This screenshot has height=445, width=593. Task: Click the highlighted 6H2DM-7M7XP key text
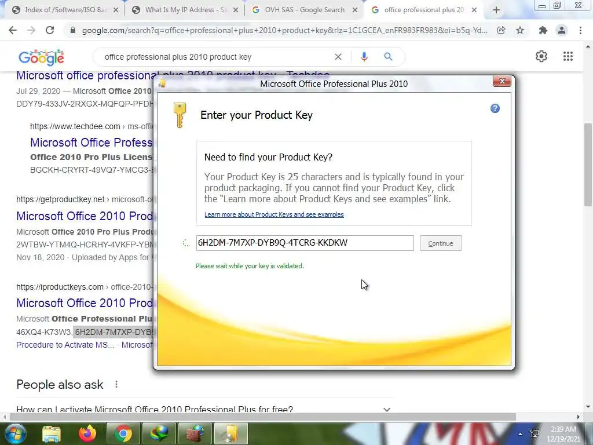114,332
